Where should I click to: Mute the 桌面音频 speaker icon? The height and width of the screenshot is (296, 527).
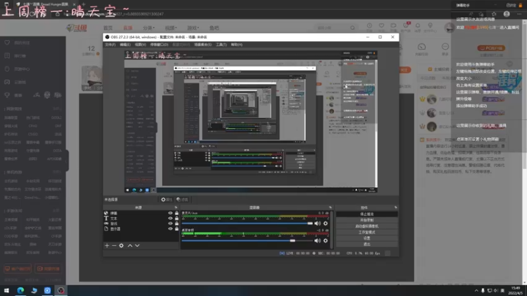click(318, 241)
